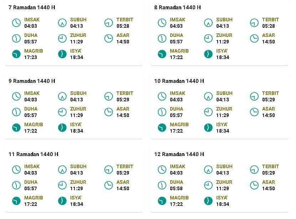Click the Imsak clock icon for 7 Ramadan
The image size is (296, 219).
pyautogui.click(x=16, y=23)
